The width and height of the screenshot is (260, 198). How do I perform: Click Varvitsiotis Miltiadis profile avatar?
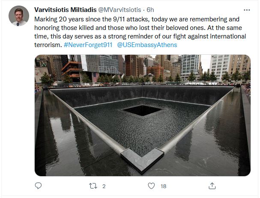coord(18,16)
